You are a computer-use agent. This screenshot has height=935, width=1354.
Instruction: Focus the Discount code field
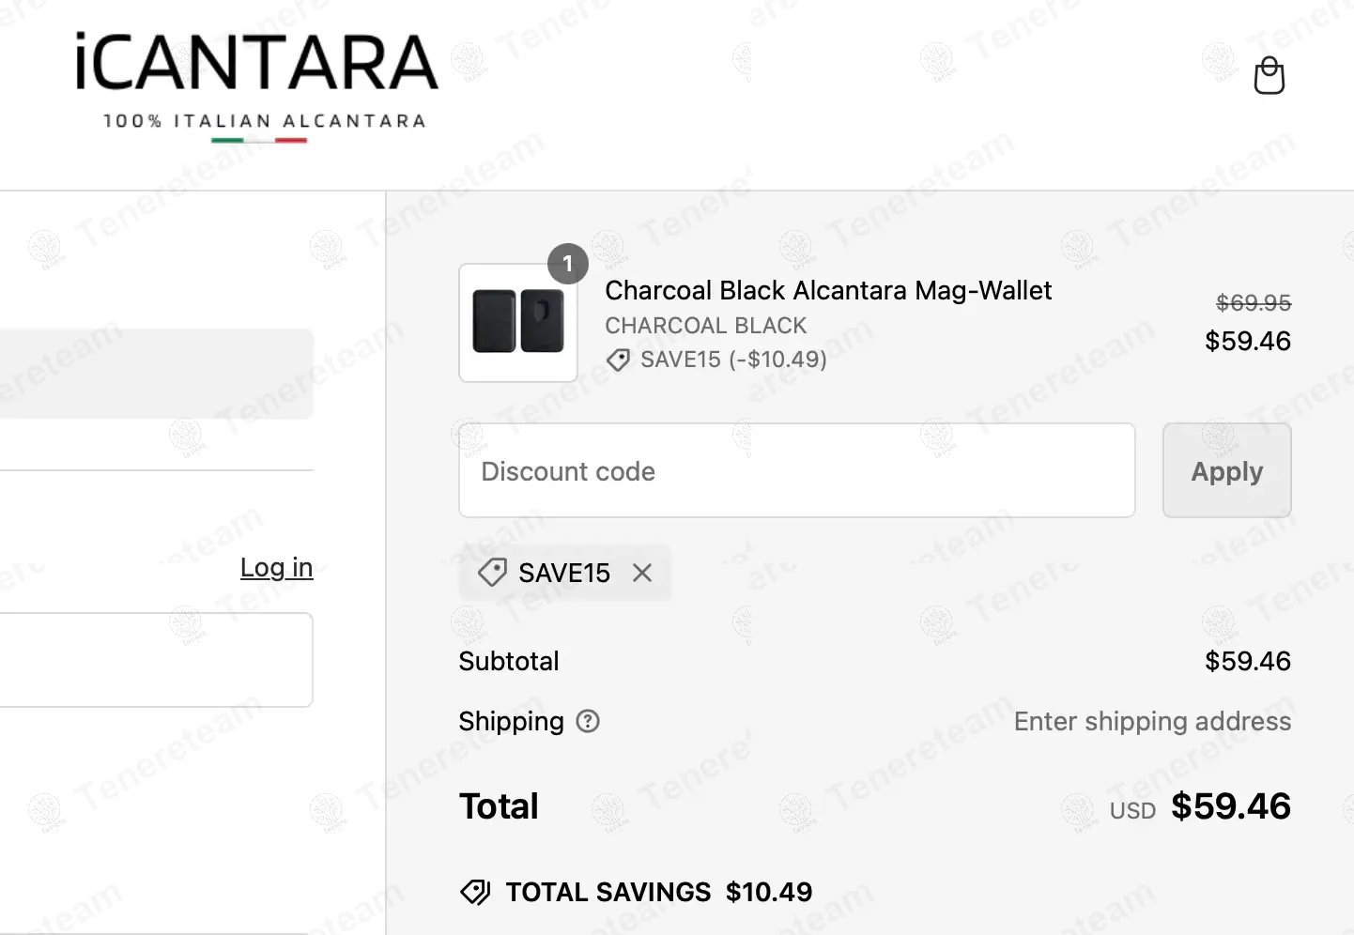[x=797, y=470]
